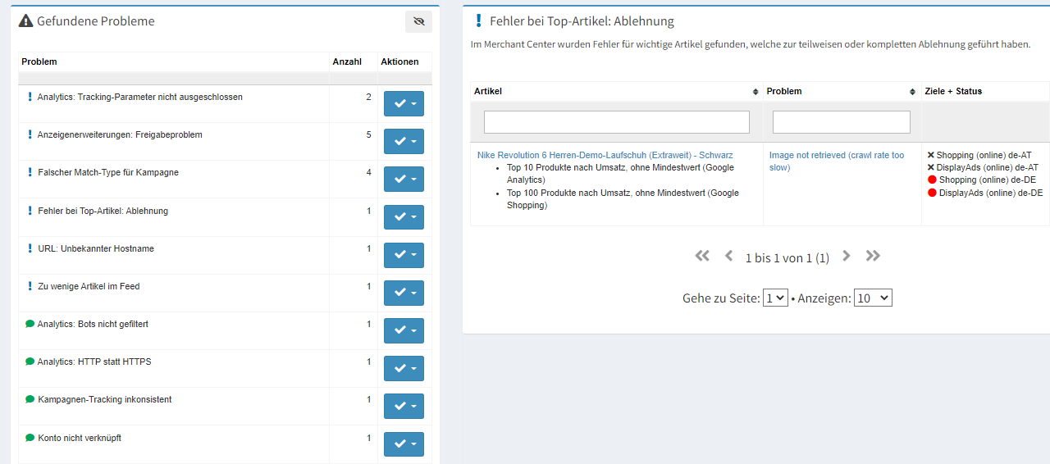1050x464 pixels.
Task: Select problem 'URL: Unbekannter Hostname'
Action: coord(95,249)
